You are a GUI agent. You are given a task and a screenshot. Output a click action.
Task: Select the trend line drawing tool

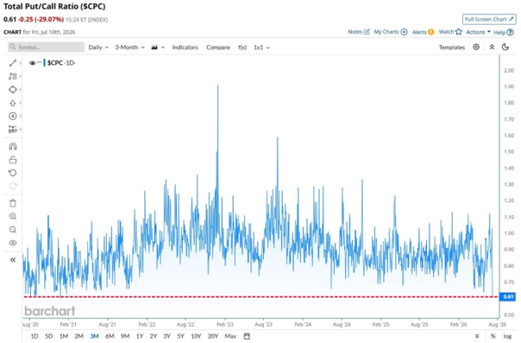[x=13, y=63]
